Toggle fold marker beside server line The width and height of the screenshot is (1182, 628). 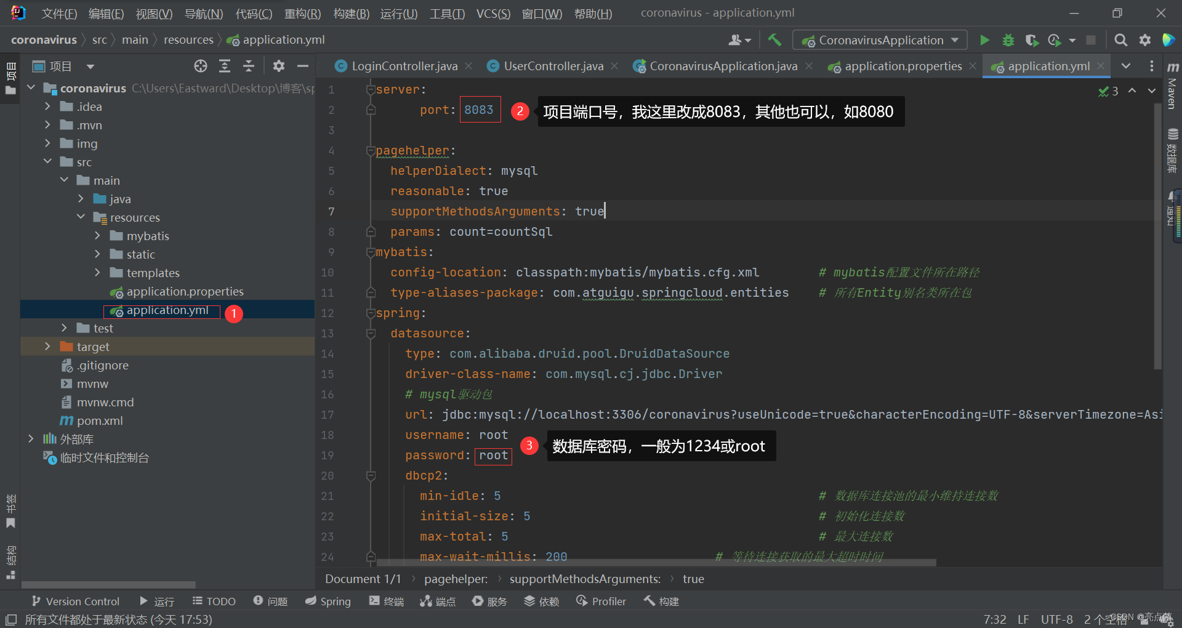tap(371, 89)
